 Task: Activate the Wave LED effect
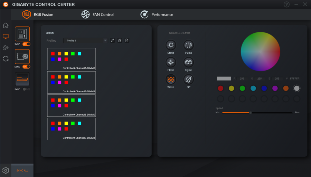(x=171, y=80)
